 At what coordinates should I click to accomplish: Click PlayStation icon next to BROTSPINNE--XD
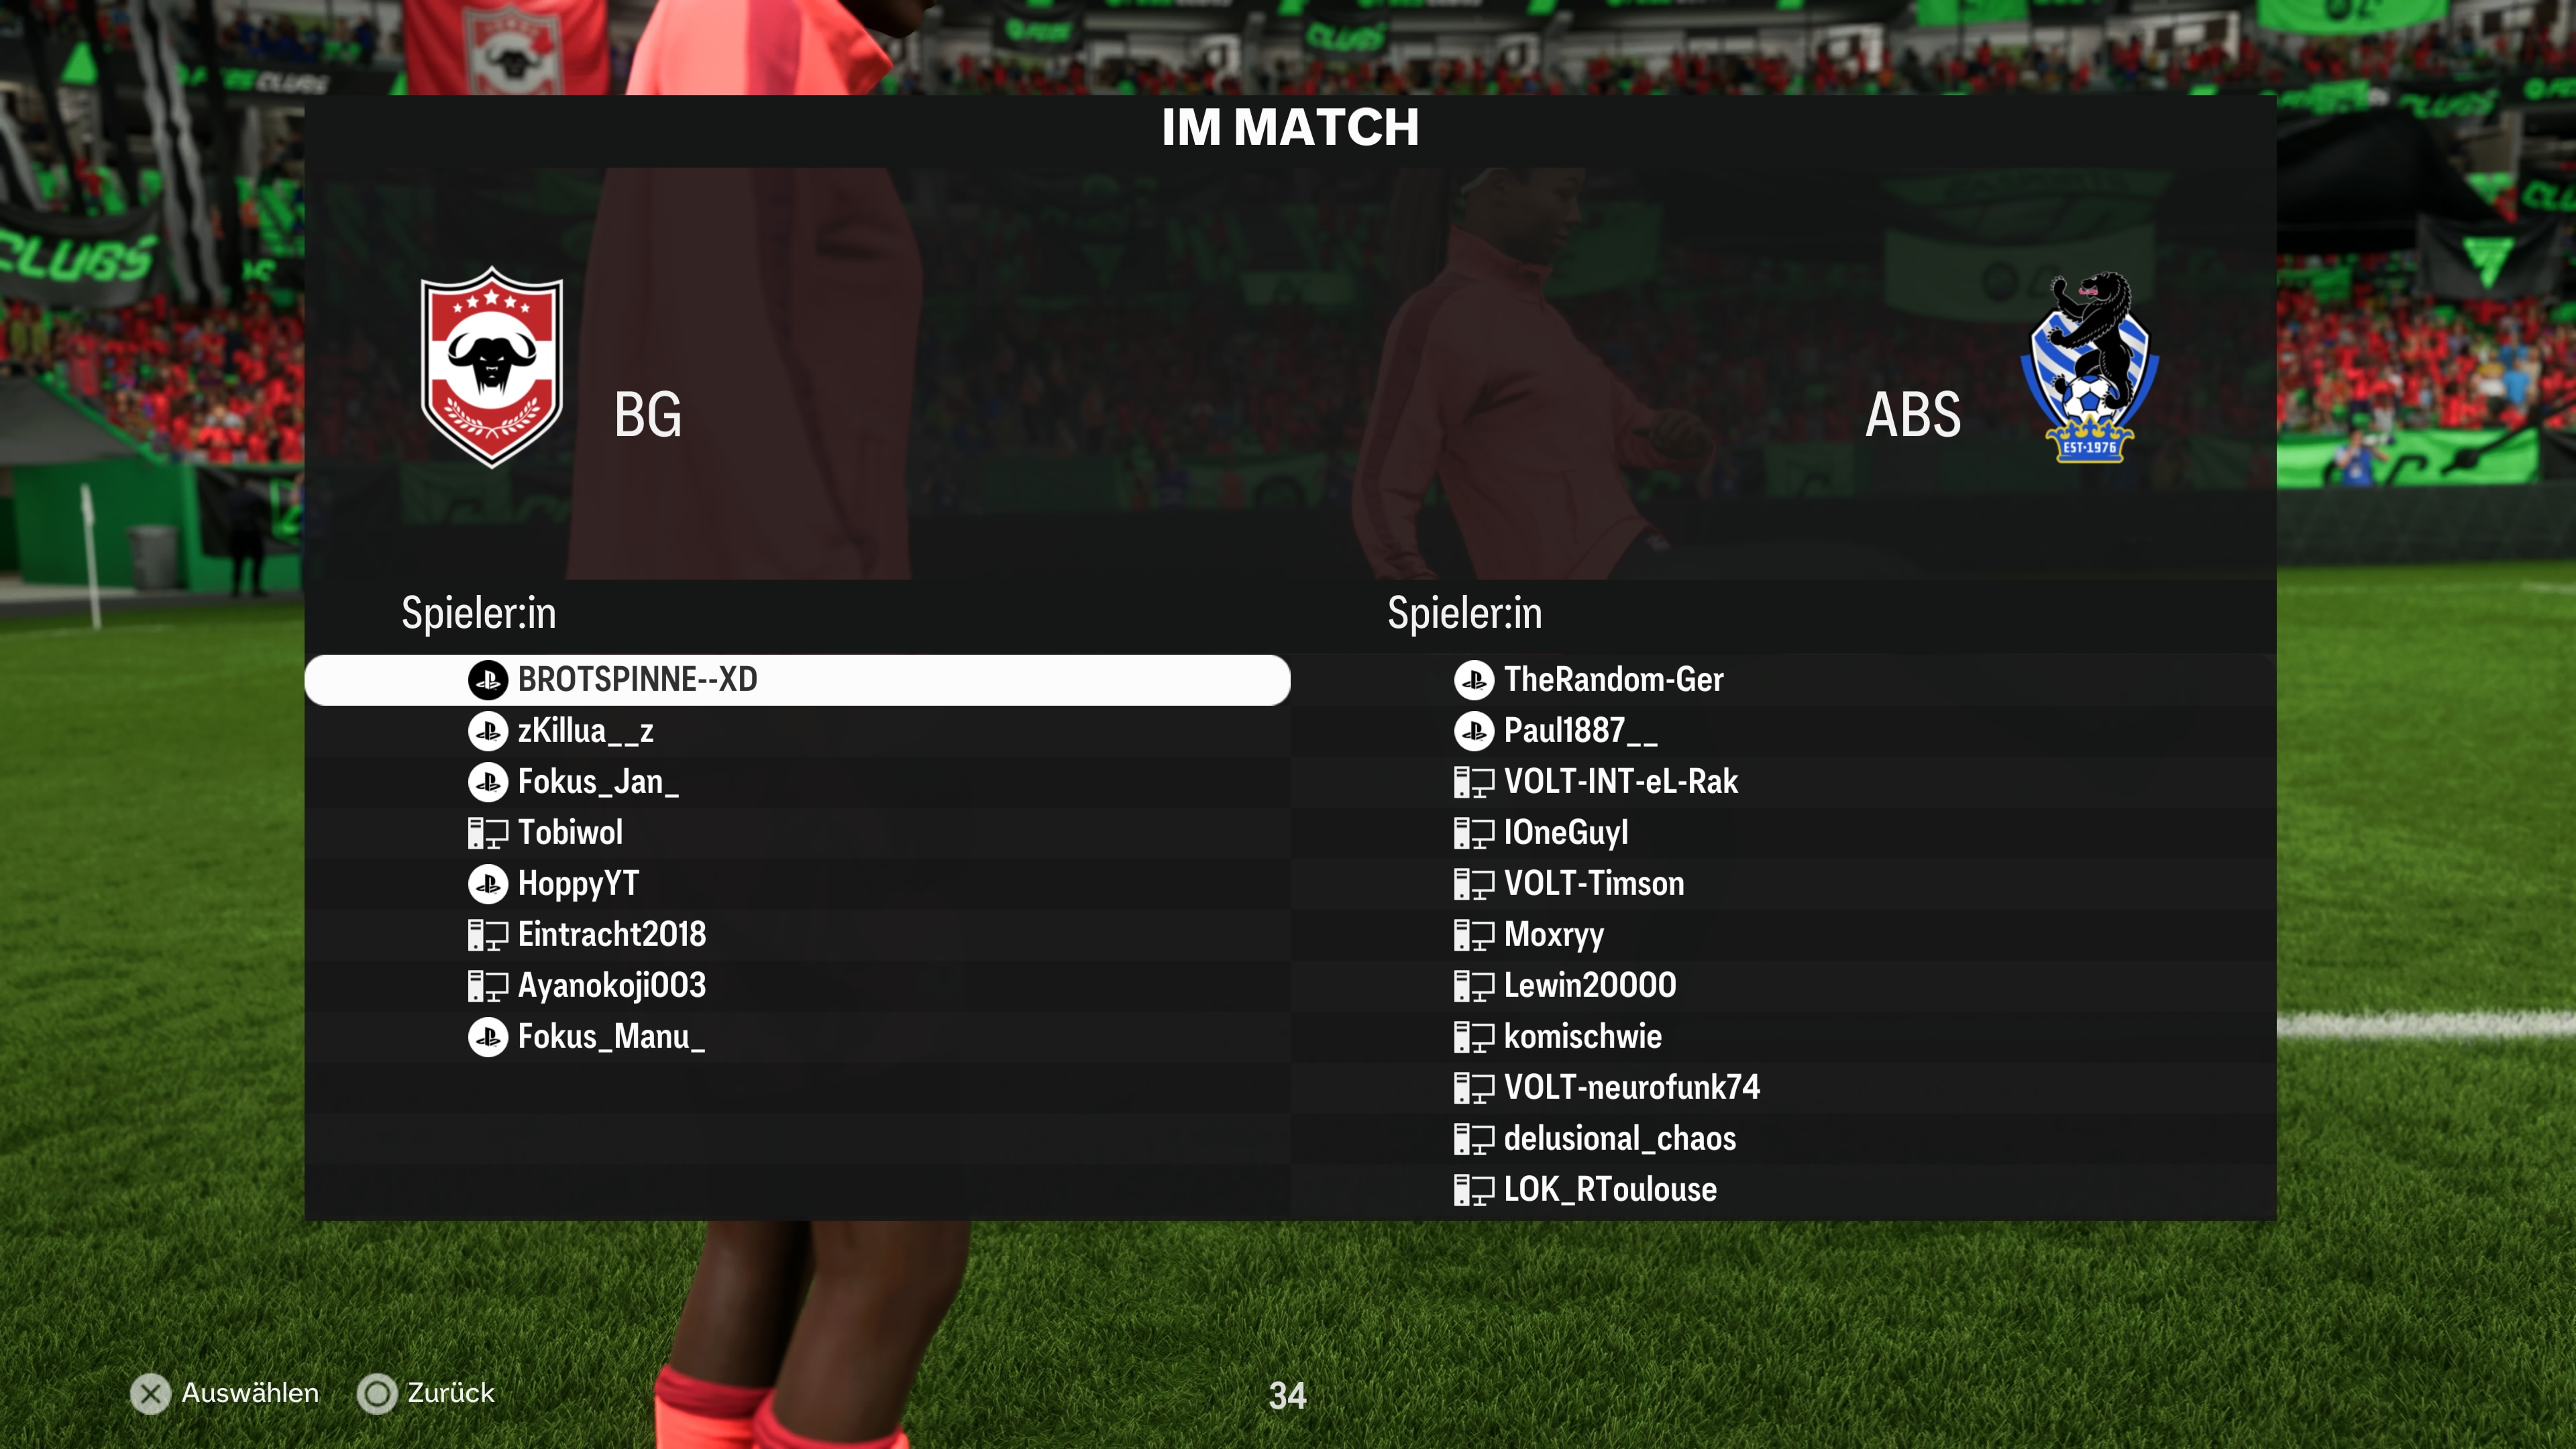point(488,680)
